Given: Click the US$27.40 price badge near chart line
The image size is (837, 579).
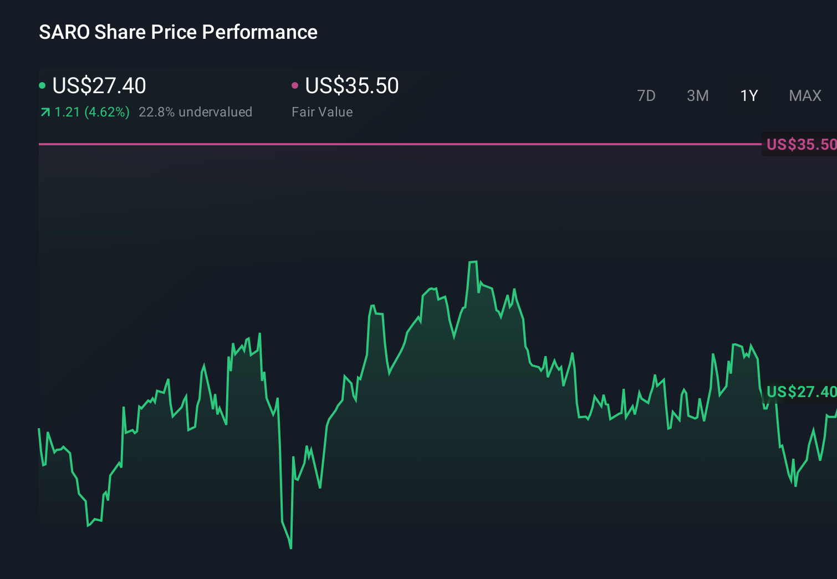Looking at the screenshot, I should click(802, 392).
